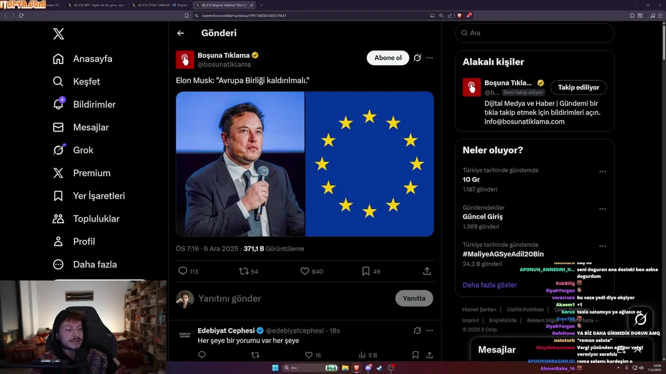
Task: Open the EU flag image in the post
Action: click(369, 164)
